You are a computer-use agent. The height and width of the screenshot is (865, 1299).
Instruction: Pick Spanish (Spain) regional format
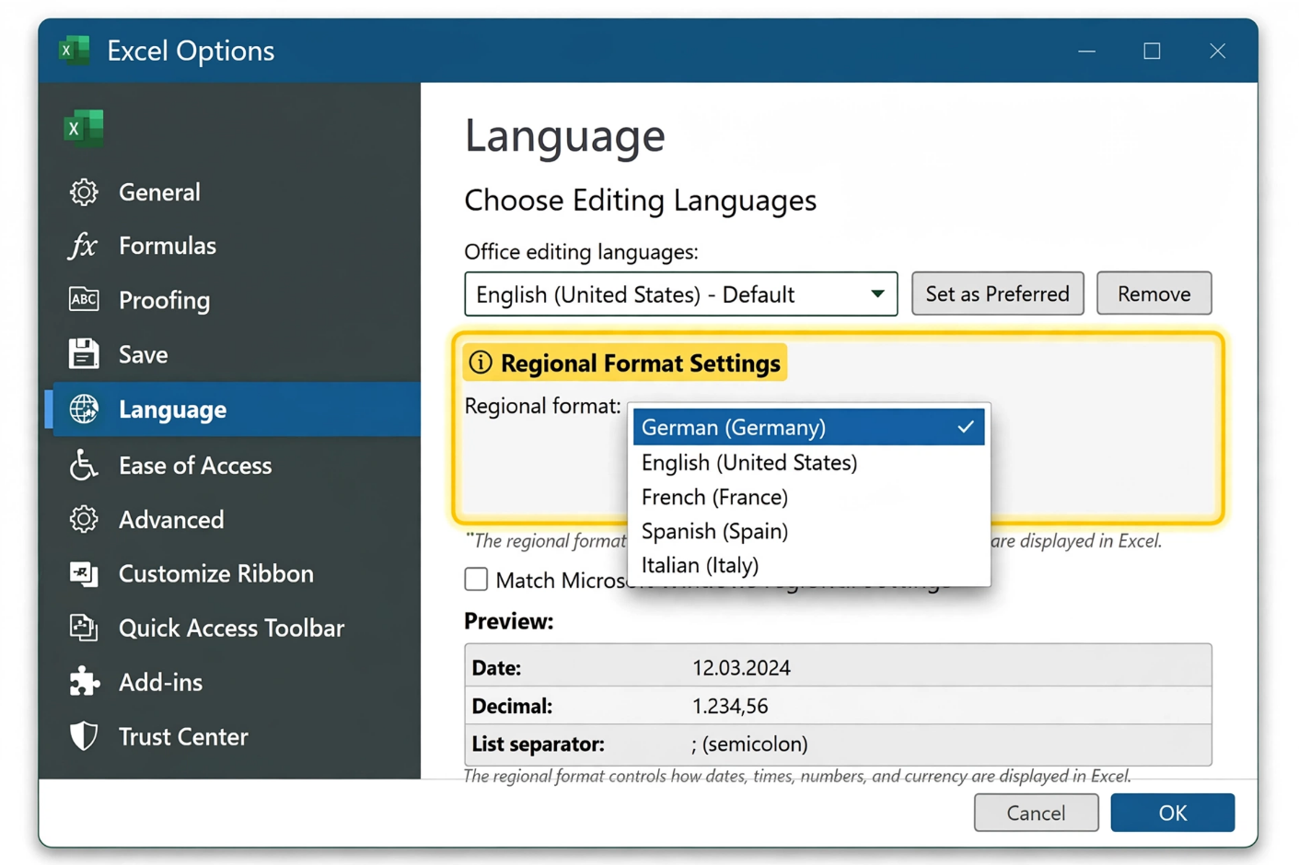pyautogui.click(x=808, y=531)
